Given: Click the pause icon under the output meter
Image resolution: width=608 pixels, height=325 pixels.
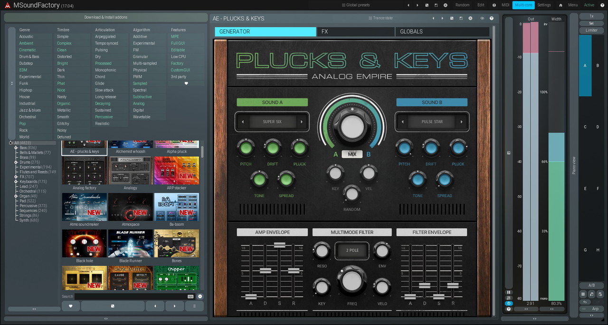Looking at the screenshot, I should pos(509,292).
